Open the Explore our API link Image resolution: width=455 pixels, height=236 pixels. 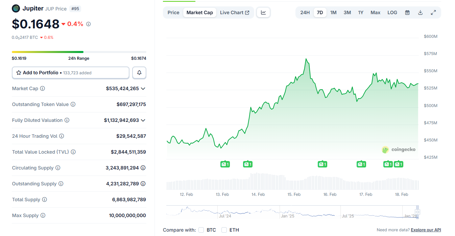pyautogui.click(x=426, y=230)
